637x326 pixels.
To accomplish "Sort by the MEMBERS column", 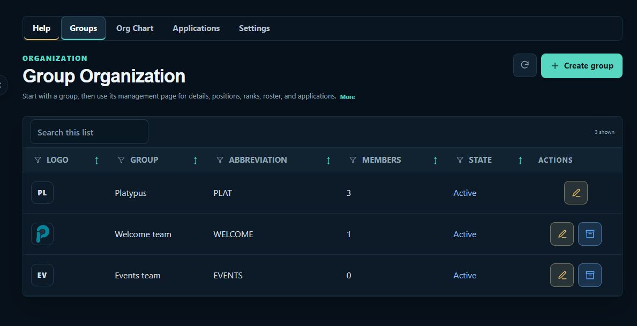I will click(x=435, y=161).
